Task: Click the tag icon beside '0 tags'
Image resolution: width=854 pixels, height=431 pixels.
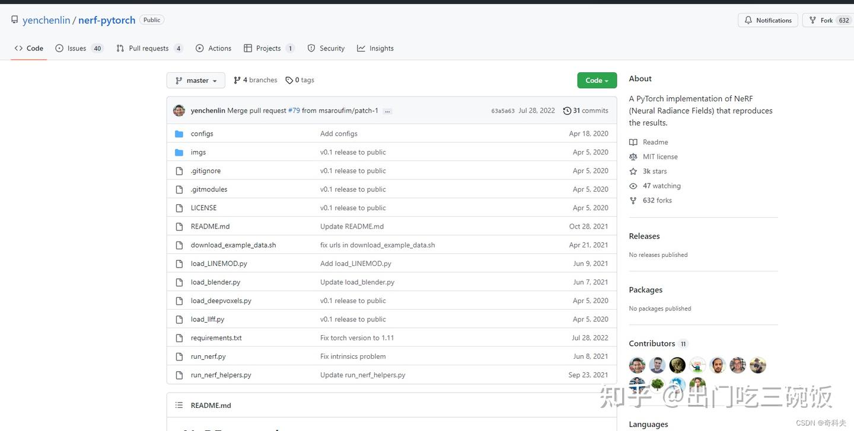Action: pos(289,80)
